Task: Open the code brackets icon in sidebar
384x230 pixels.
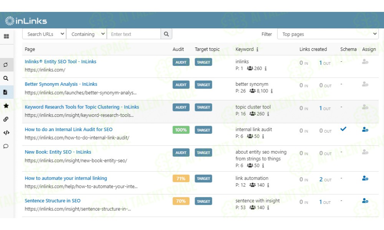Action: (x=7, y=133)
